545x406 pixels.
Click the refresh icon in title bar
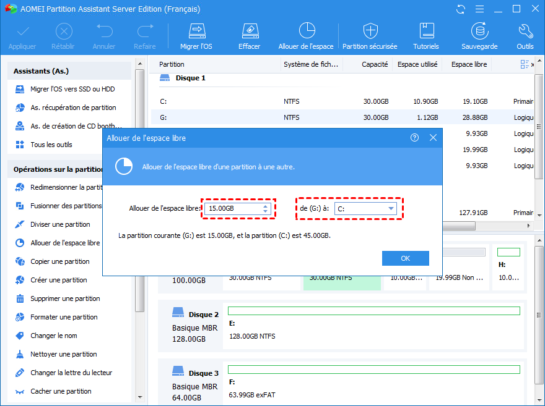click(x=461, y=9)
